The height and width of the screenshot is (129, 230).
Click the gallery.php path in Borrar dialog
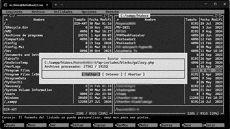coord(99,63)
